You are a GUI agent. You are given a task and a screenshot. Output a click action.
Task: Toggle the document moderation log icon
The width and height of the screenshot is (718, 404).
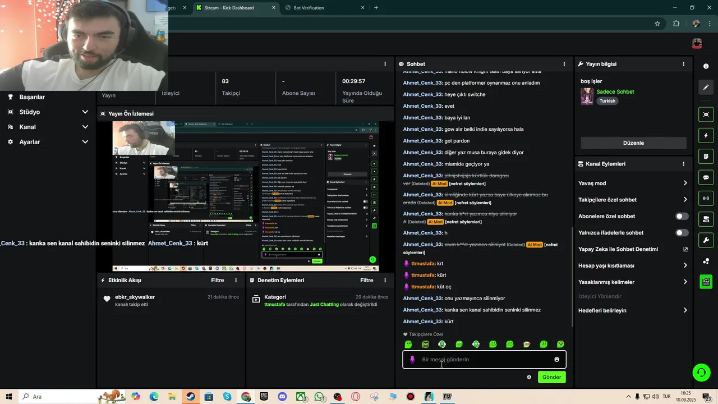(706, 156)
